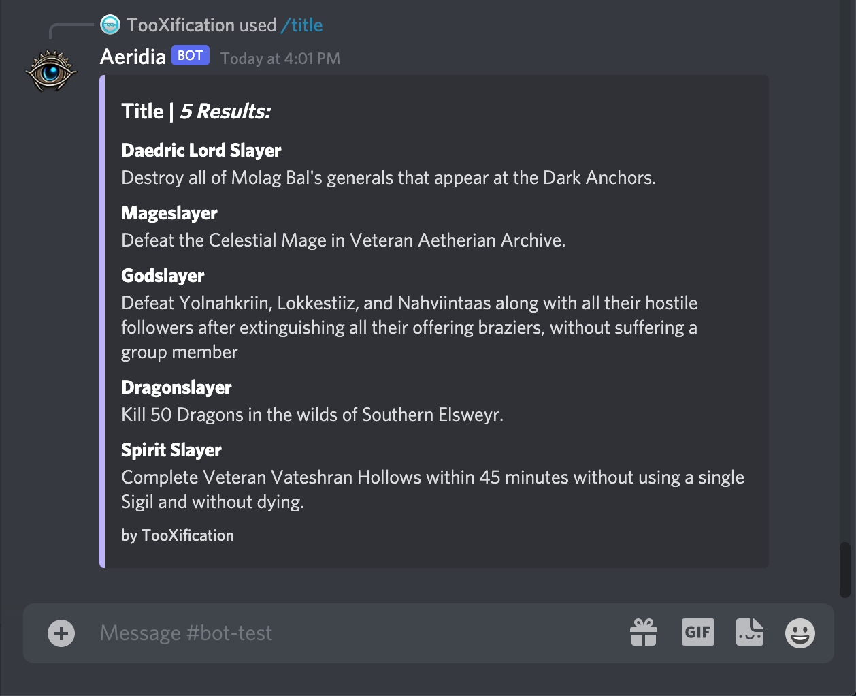
Task: Click TooXification name in reply line
Action: tap(180, 25)
